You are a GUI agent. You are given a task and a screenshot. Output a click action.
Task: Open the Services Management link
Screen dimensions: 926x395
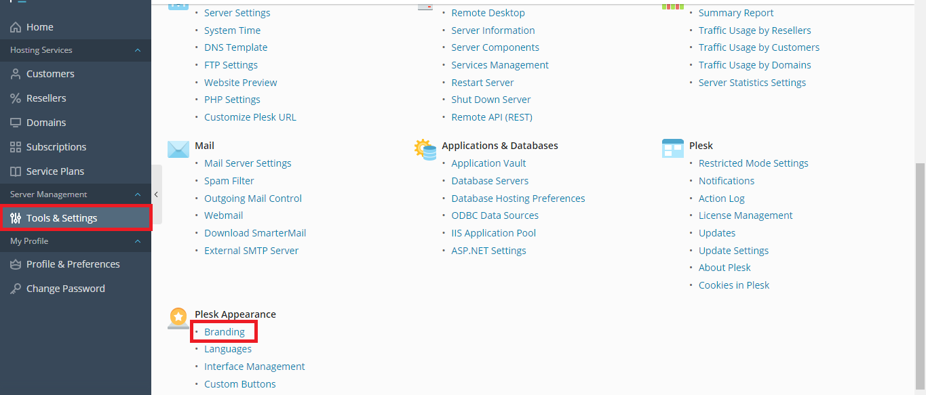[500, 65]
